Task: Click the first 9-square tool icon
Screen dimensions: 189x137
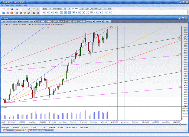Action: click(x=44, y=12)
